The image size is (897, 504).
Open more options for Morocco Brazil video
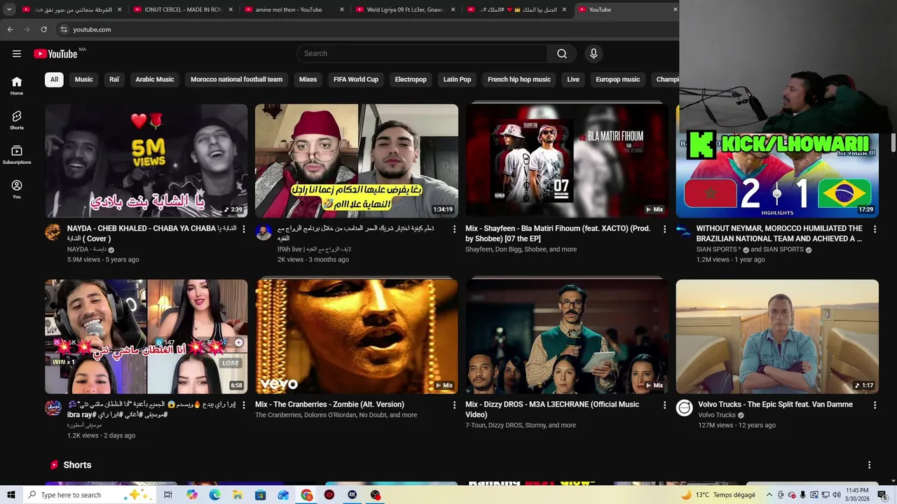(875, 229)
